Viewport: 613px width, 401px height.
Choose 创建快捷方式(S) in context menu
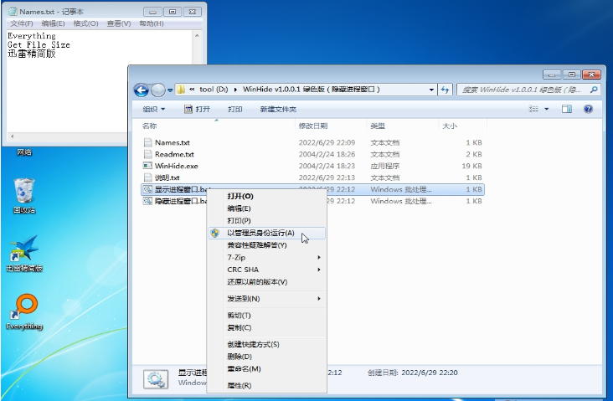267,344
